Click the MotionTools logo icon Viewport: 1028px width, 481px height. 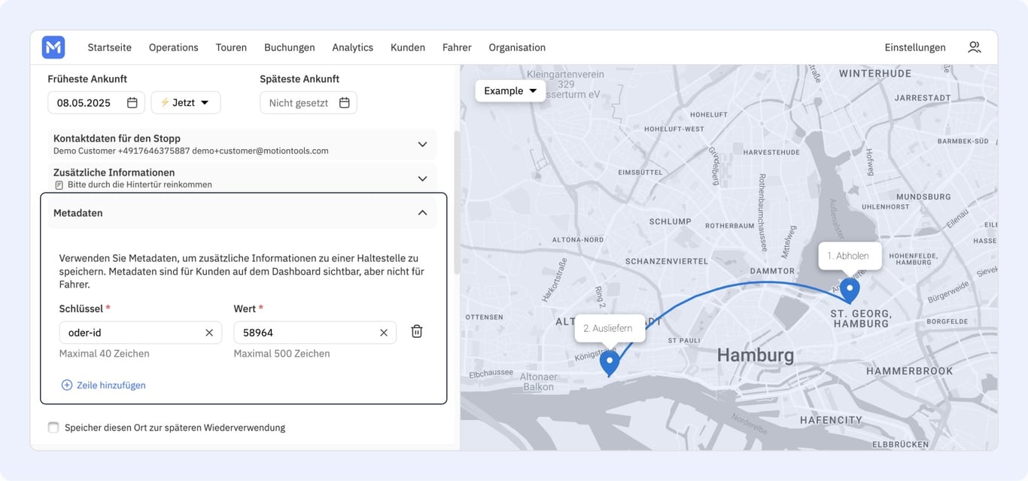pyautogui.click(x=53, y=47)
